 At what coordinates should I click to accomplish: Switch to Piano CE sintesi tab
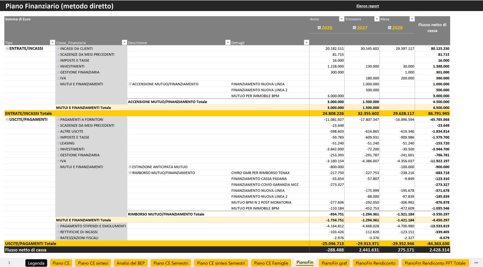(x=93, y=263)
